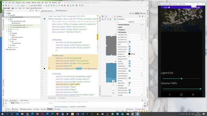This screenshot has width=207, height=116.
Task: Toggle the animateLayoutChanges attribute checkbox
Action: coord(129,49)
